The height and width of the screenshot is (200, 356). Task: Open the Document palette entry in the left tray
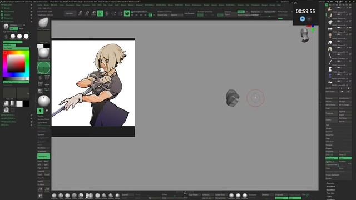(x=9, y=11)
